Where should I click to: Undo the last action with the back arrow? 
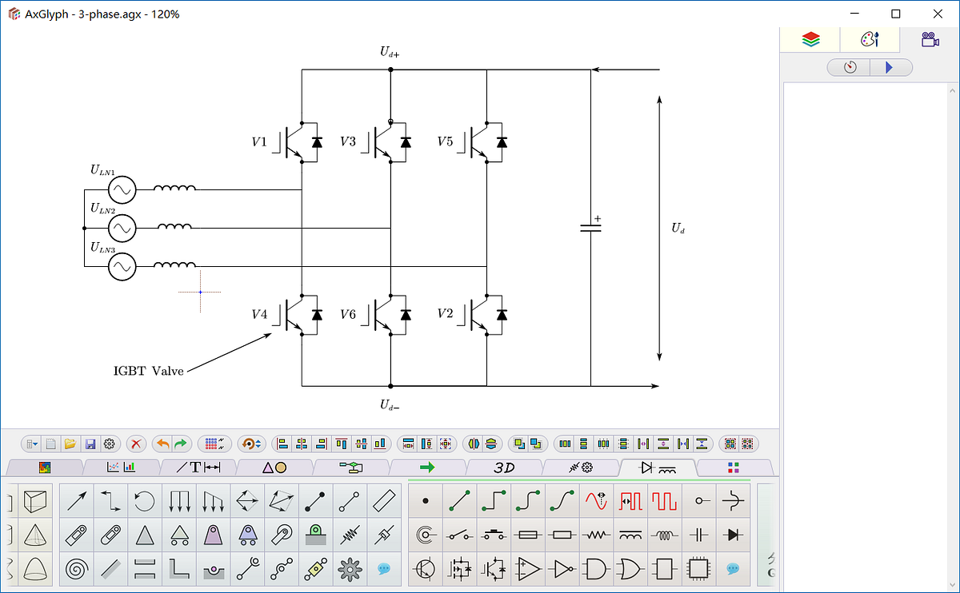point(162,444)
